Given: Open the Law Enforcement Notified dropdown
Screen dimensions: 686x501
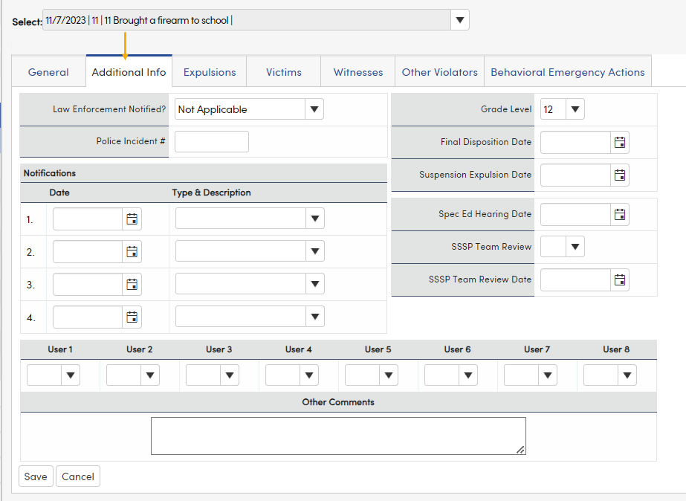Looking at the screenshot, I should tap(314, 109).
